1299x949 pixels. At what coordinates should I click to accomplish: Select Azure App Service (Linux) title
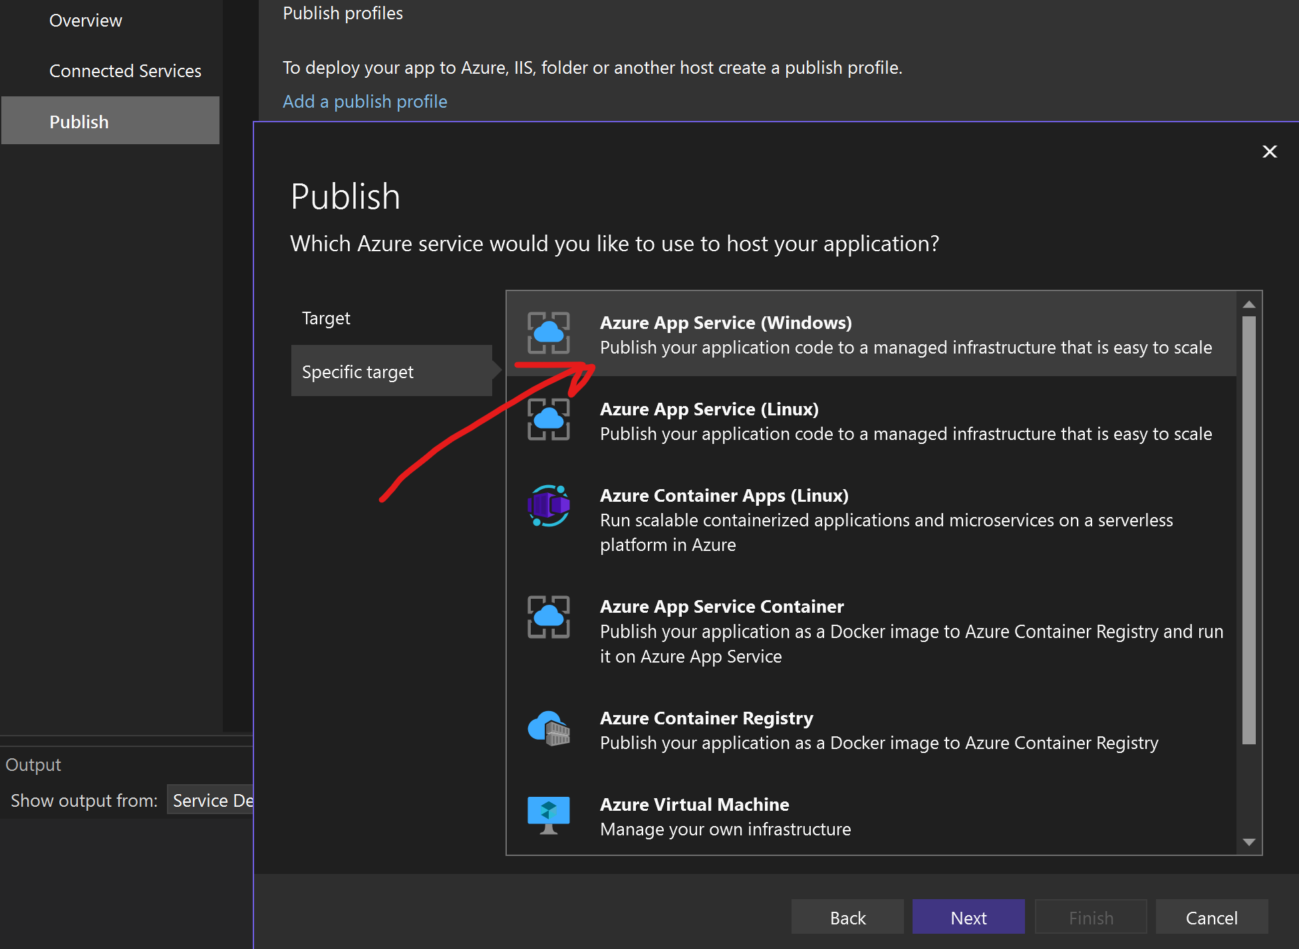click(x=709, y=409)
